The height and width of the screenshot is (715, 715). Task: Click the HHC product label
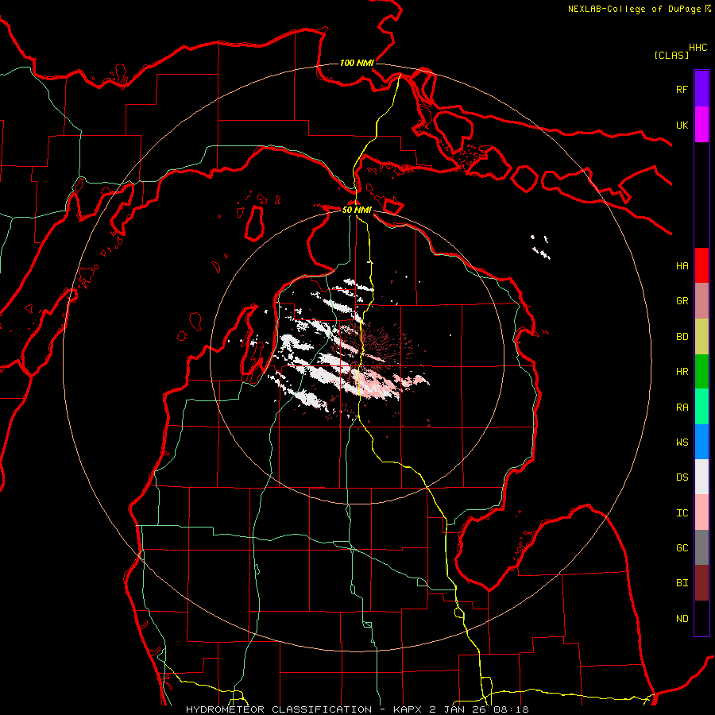coord(698,48)
